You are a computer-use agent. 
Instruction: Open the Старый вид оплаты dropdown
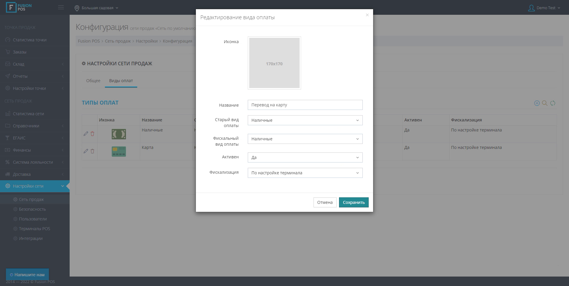[x=305, y=120]
